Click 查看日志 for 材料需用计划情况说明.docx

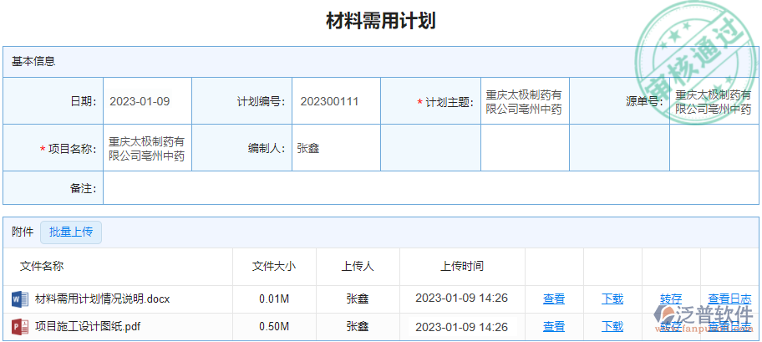tap(729, 299)
